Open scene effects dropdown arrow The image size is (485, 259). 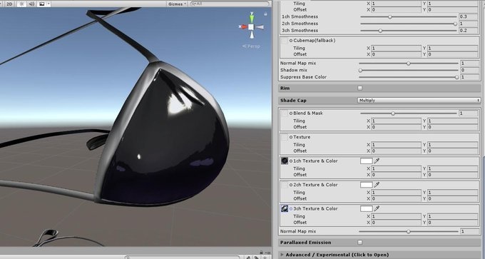(49, 4)
